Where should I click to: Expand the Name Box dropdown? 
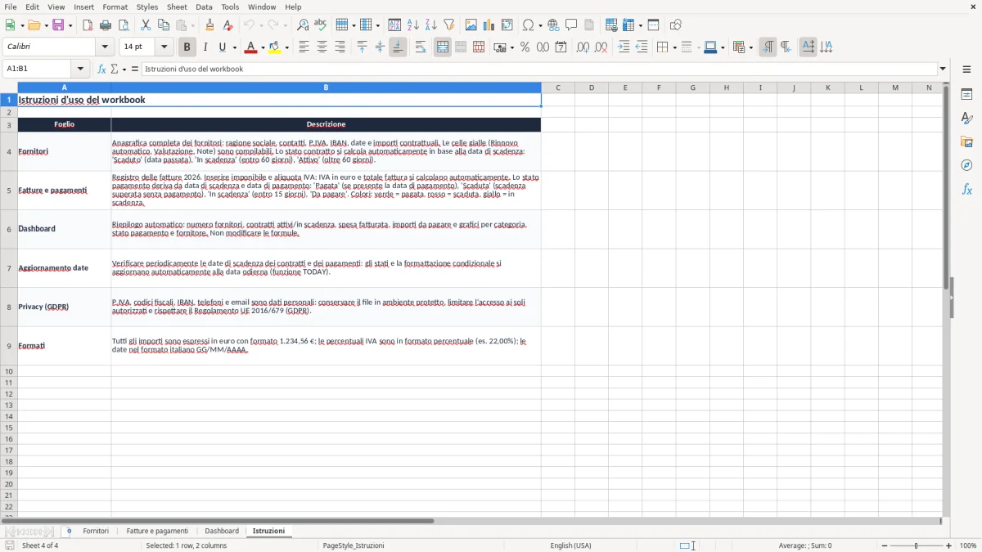pos(80,69)
